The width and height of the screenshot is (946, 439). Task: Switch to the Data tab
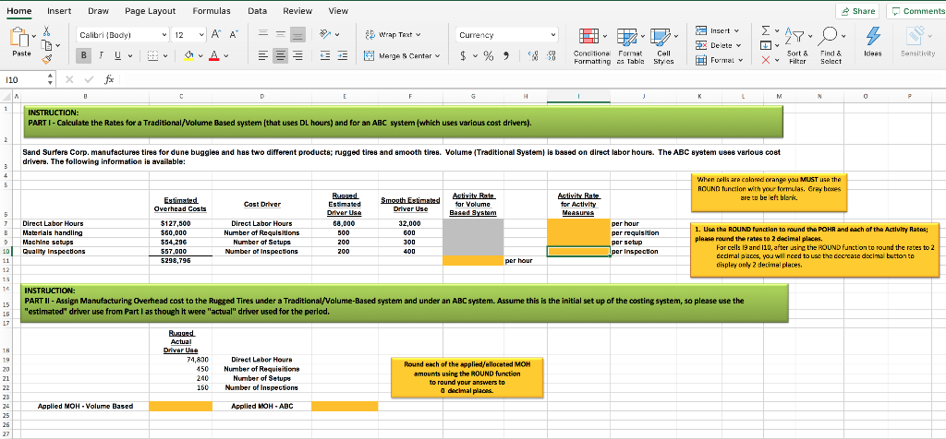(x=257, y=11)
